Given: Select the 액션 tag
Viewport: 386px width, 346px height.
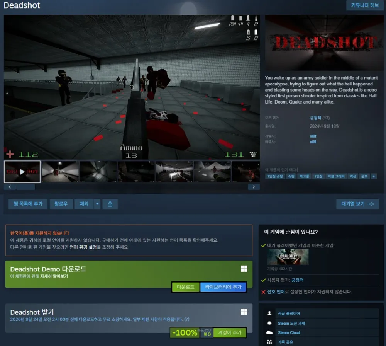Looking at the screenshot, I should [x=353, y=176].
